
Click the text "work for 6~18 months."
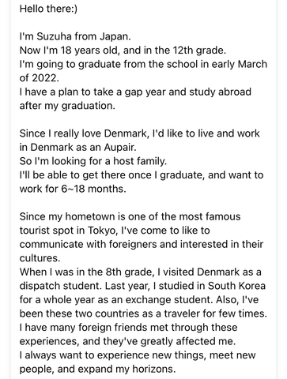point(73,189)
